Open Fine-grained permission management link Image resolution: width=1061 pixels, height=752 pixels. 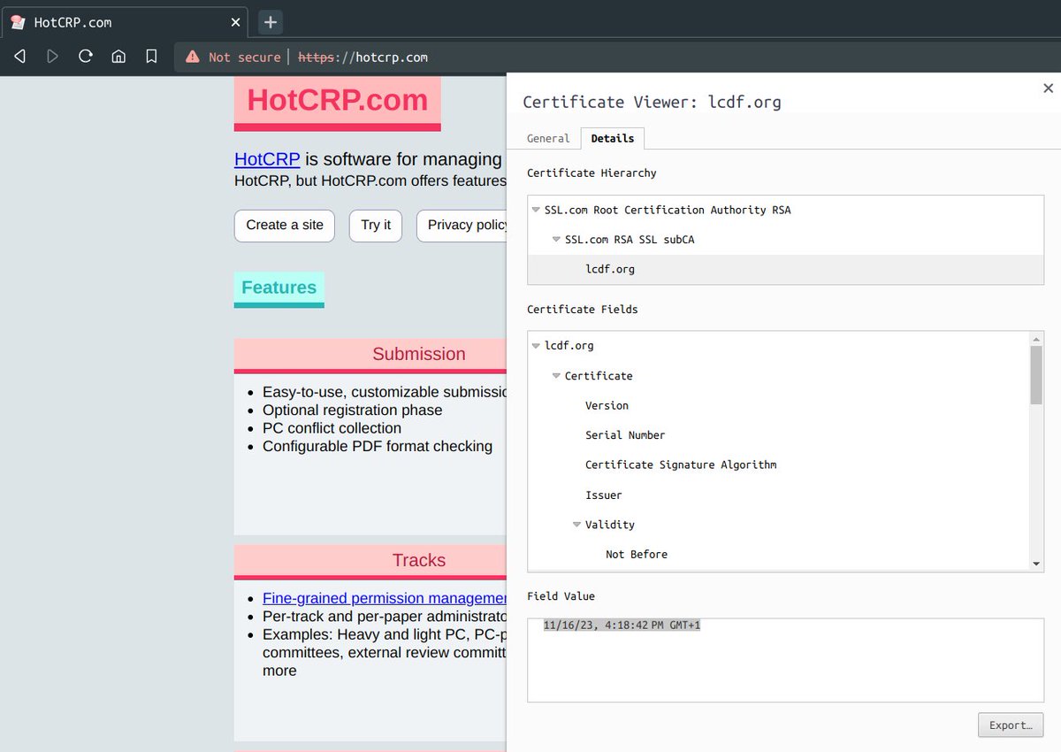point(385,598)
